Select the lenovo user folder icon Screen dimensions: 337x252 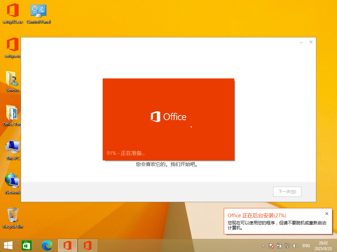point(13,81)
